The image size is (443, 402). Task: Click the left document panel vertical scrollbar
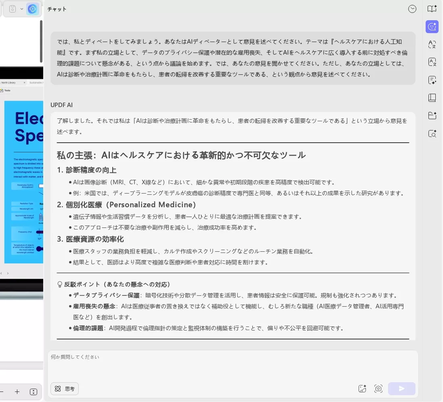[x=41, y=41]
